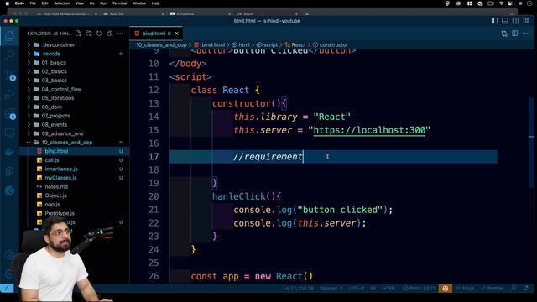The width and height of the screenshot is (537, 302).
Task: Toggle Prettier formatter in status bar
Action: click(x=493, y=289)
